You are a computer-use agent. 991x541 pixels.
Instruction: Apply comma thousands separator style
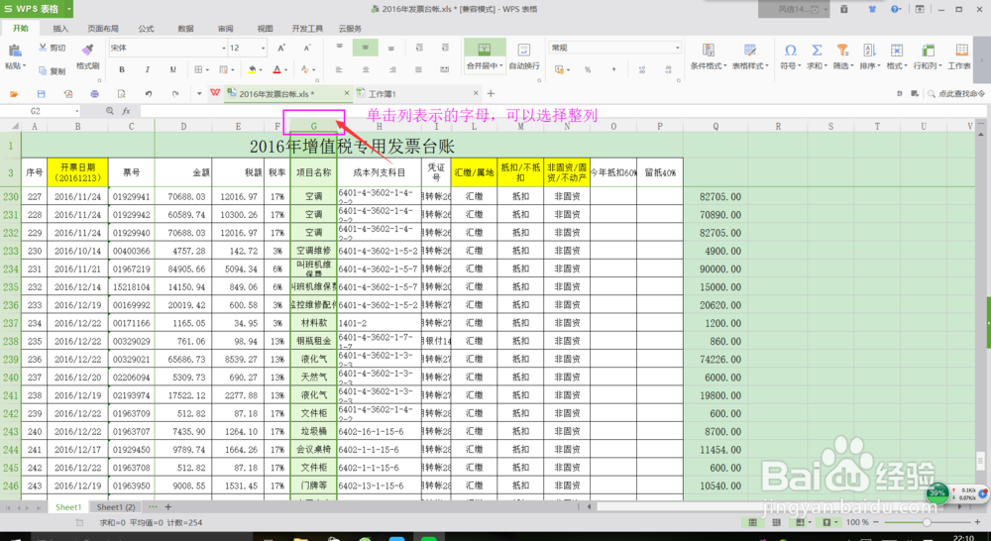pos(613,69)
